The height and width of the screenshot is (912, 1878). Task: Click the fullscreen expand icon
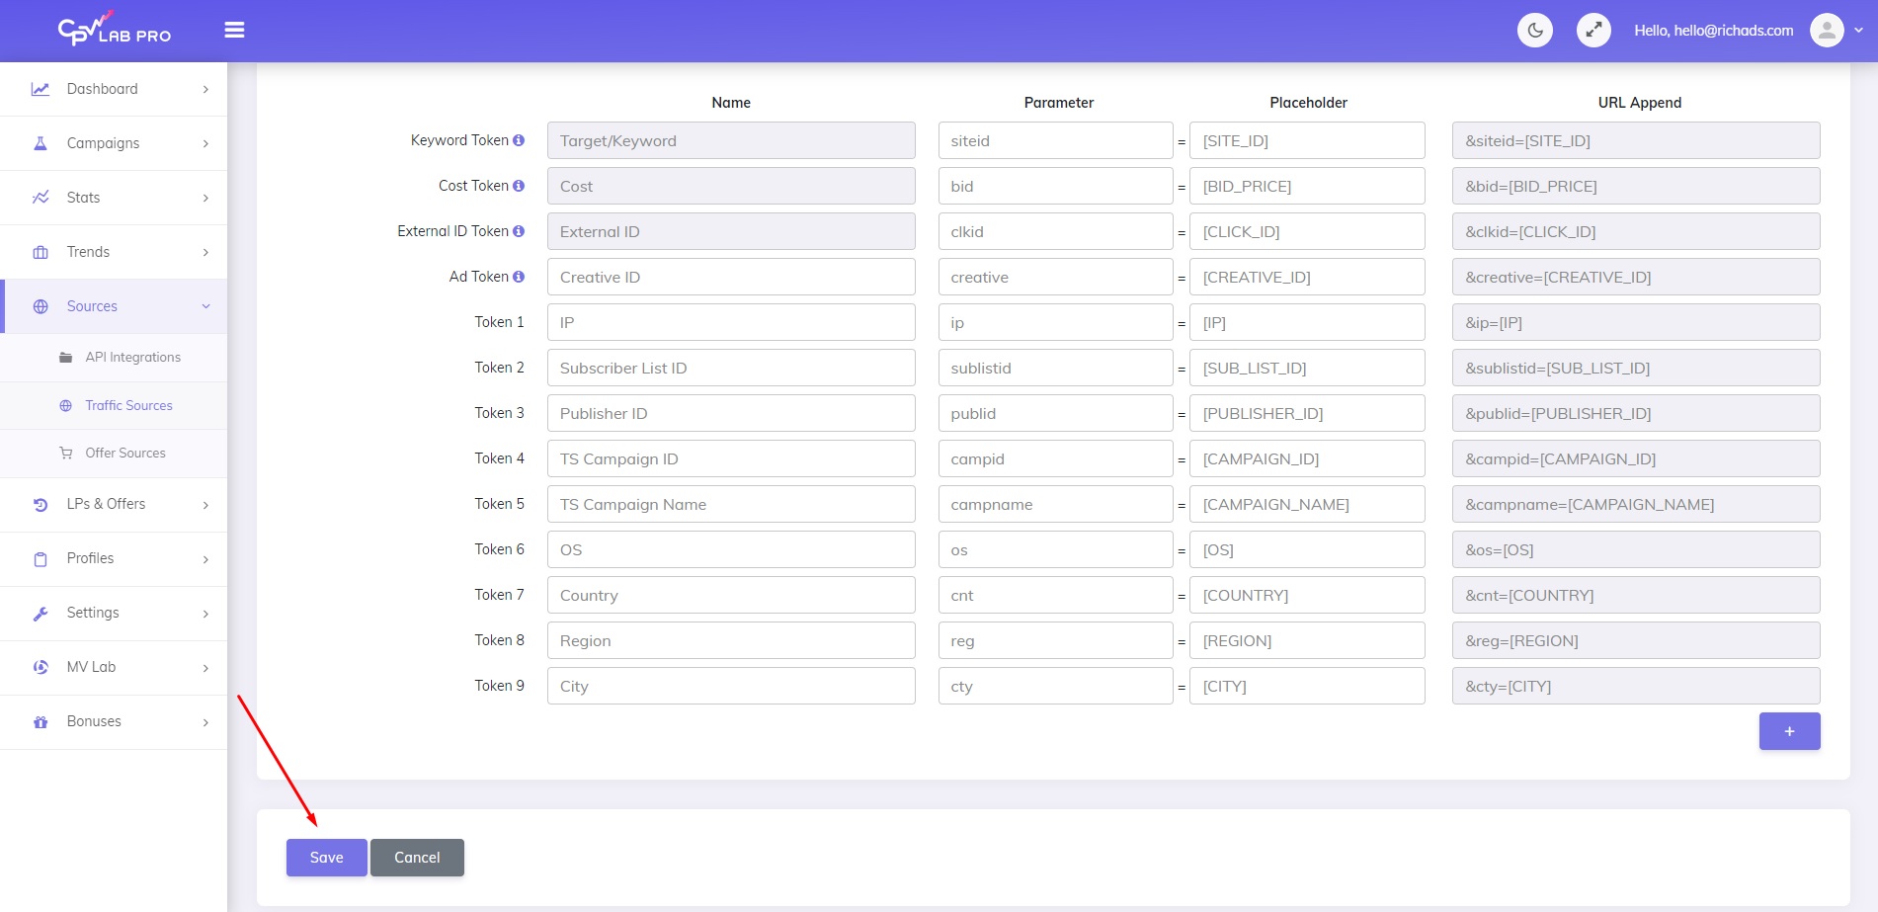click(1592, 31)
